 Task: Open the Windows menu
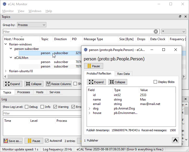[35, 11]
